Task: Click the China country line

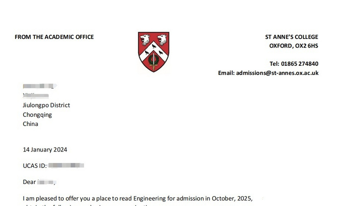Action: [x=30, y=124]
